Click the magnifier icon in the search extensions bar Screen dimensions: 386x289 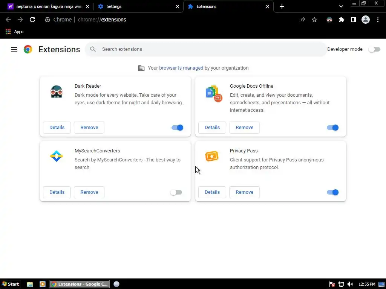click(93, 49)
